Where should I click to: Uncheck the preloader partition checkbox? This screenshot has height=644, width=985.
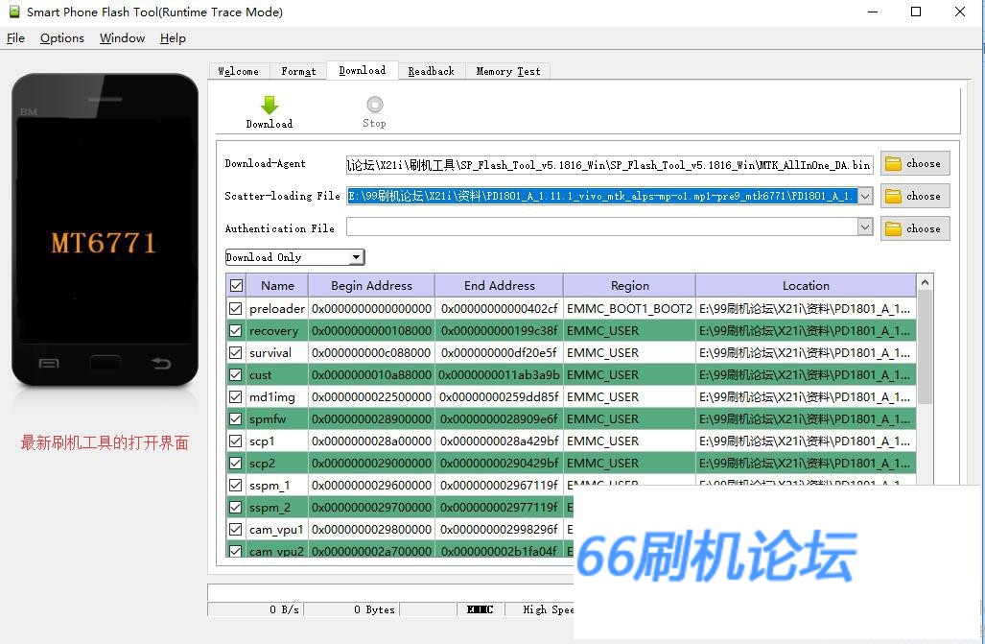236,308
